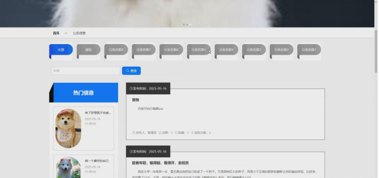Switch to the 通知 category tab
The height and width of the screenshot is (178, 379).
(x=88, y=50)
